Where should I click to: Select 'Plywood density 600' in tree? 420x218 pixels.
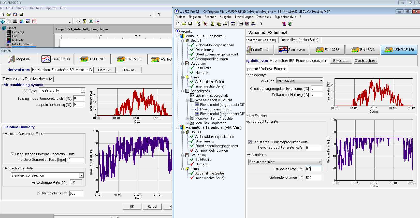pyautogui.click(x=215, y=109)
